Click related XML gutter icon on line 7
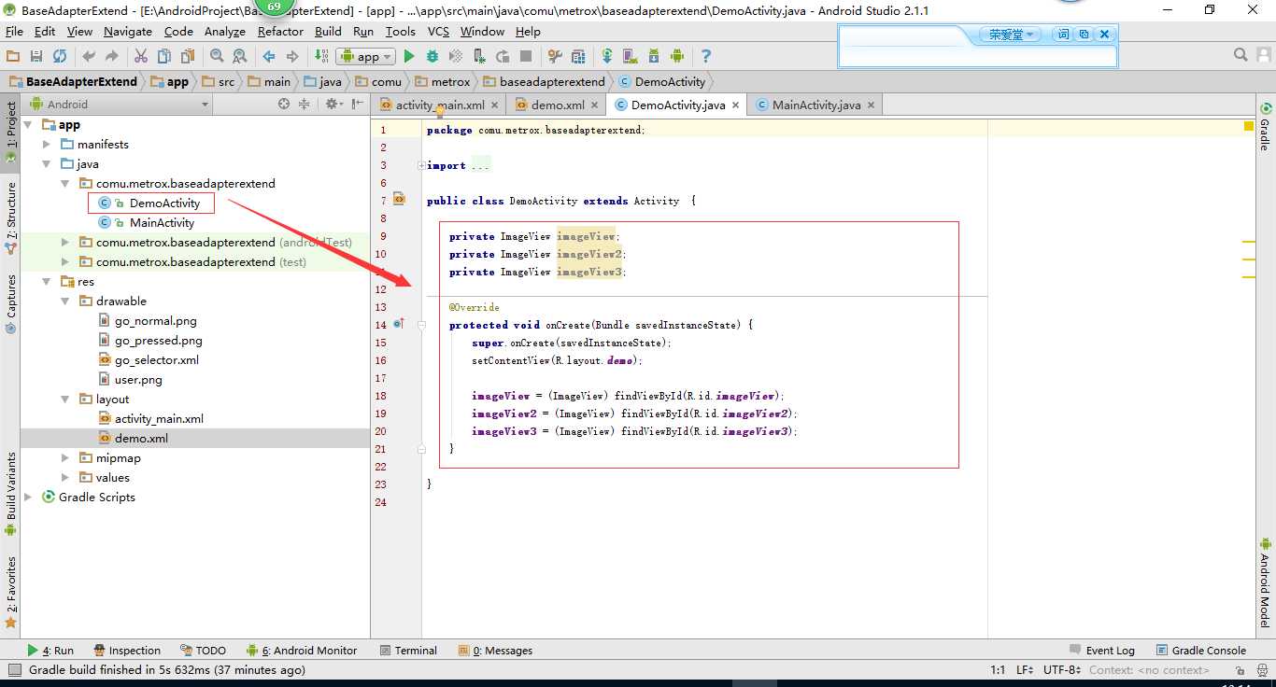Screen dimensions: 1276x687 (x=399, y=199)
